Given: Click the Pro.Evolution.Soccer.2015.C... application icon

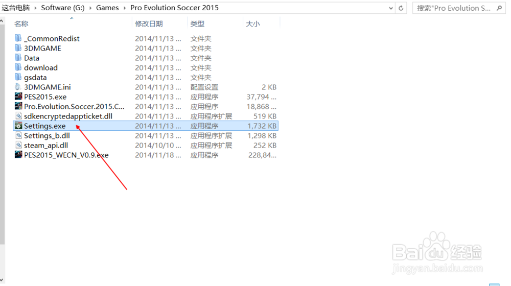Looking at the screenshot, I should coord(18,106).
